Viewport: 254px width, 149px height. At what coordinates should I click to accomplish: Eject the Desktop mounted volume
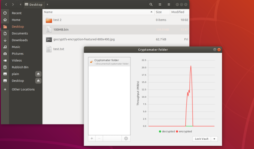38,81
